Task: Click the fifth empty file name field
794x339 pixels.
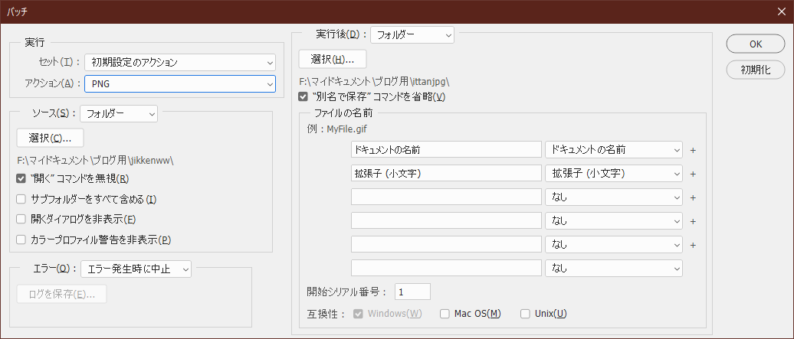Action: (x=446, y=244)
